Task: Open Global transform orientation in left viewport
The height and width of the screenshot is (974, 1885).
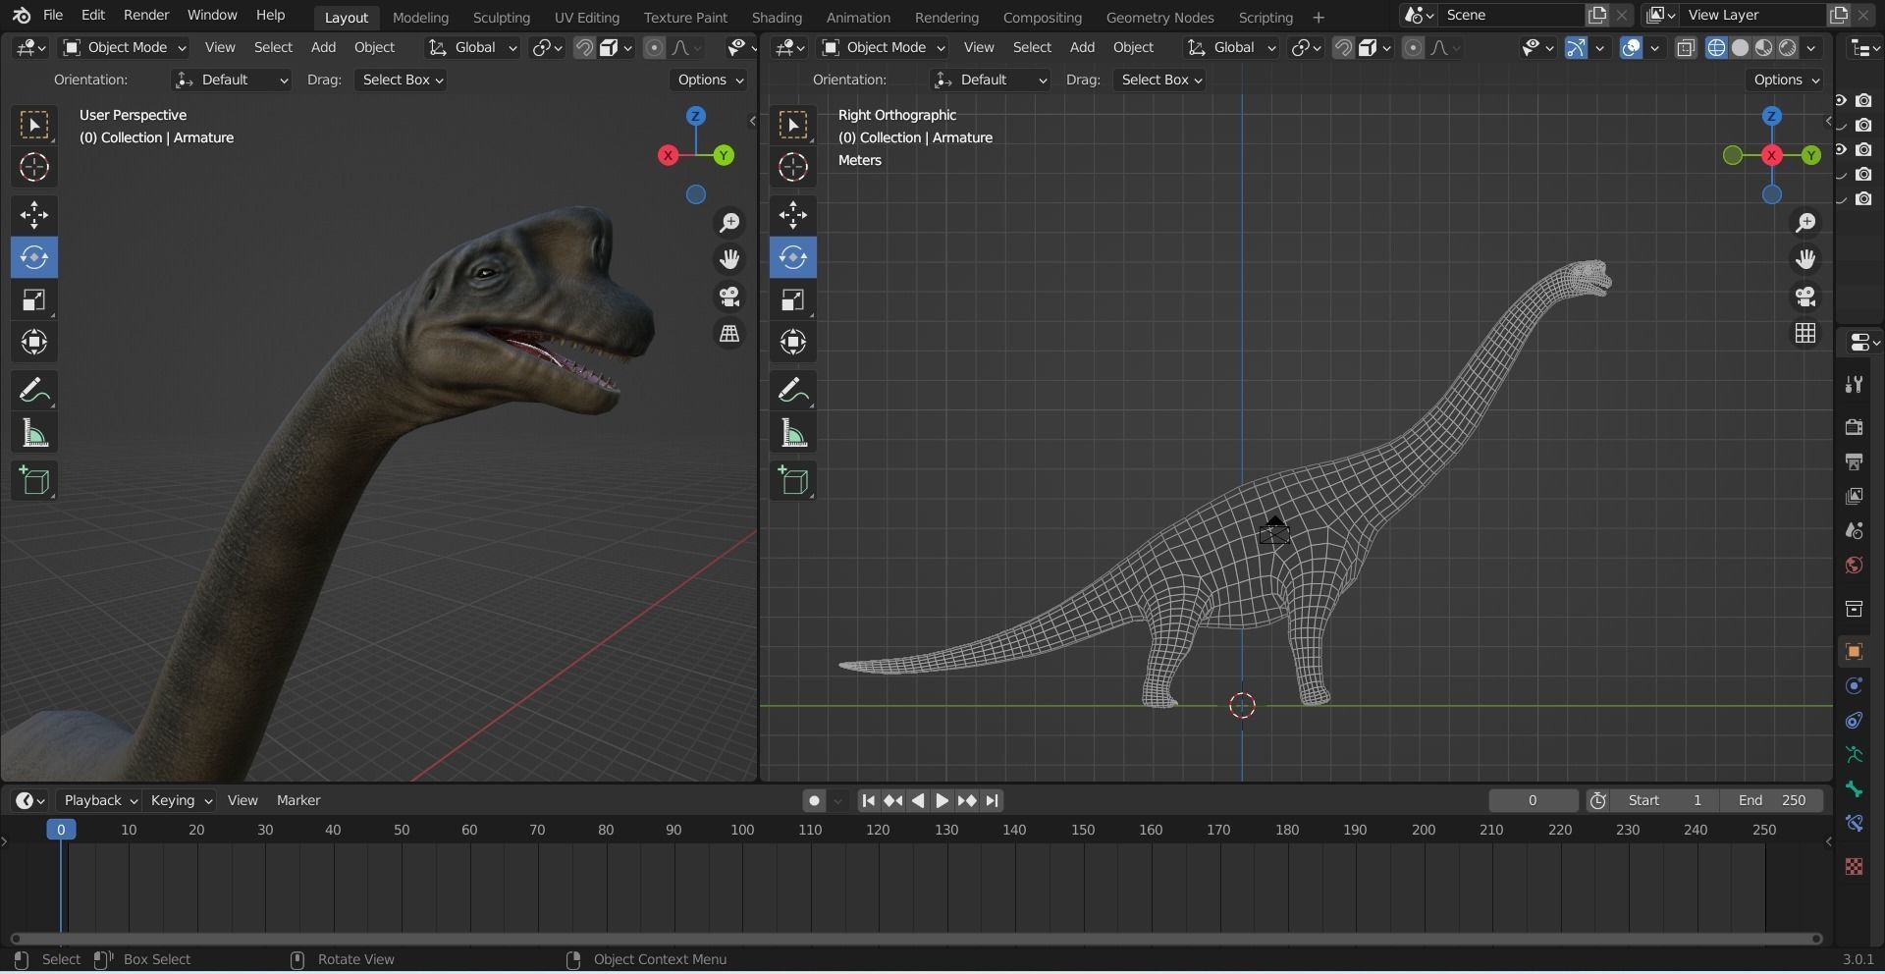Action: [472, 47]
